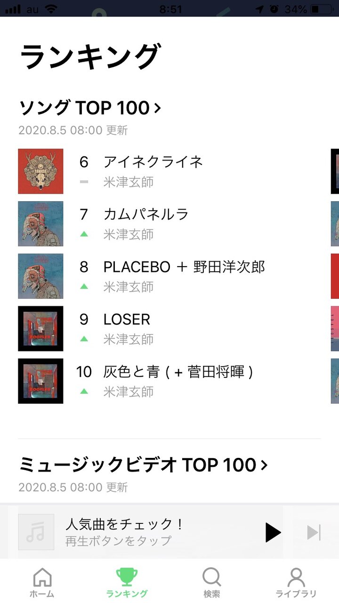This screenshot has width=339, height=603.
Task: Expand the ソング TOP 100 chart
Action: pyautogui.click(x=90, y=108)
